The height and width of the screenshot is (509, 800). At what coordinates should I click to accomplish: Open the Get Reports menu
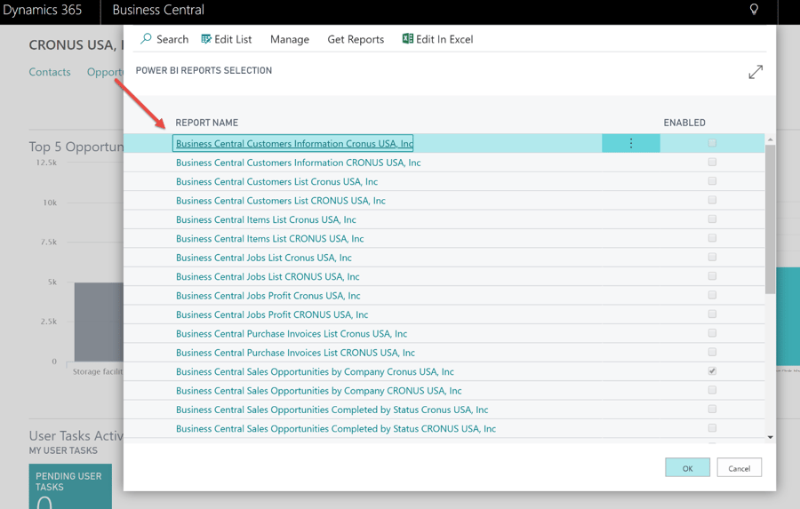pyautogui.click(x=356, y=39)
